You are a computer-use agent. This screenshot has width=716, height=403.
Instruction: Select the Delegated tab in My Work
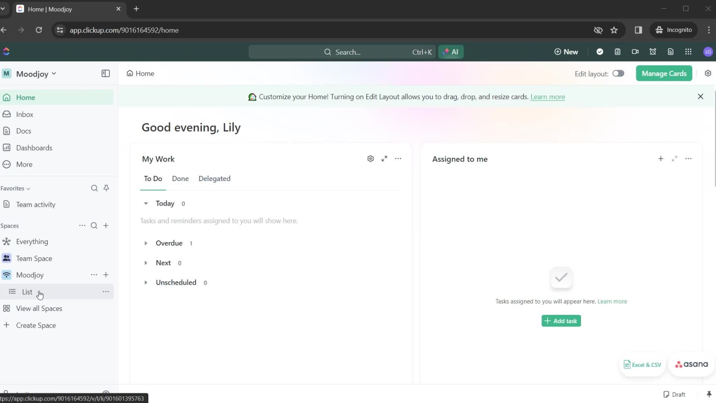point(214,178)
